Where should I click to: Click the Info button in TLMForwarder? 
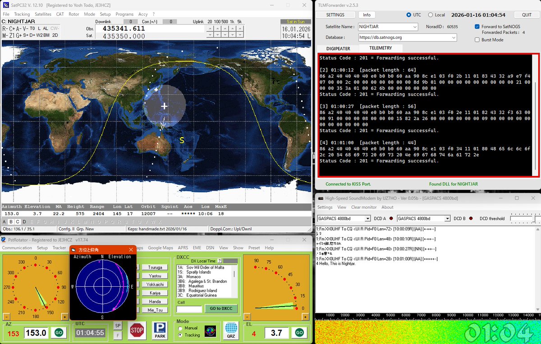point(367,15)
